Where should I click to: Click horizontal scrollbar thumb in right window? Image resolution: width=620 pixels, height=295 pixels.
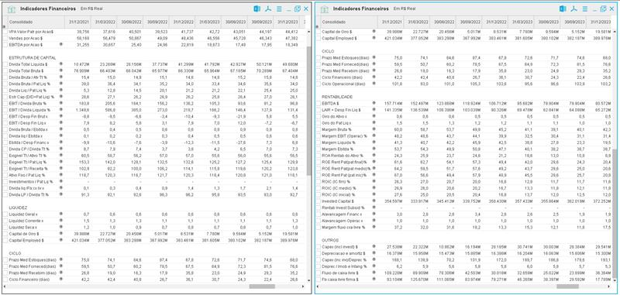pos(567,286)
